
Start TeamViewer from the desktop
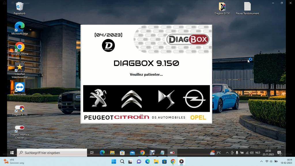click(19, 87)
